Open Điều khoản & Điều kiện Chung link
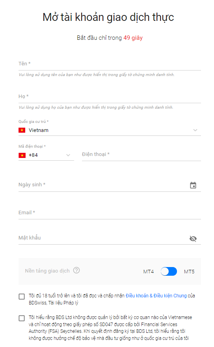The image size is (214, 347). 156,296
